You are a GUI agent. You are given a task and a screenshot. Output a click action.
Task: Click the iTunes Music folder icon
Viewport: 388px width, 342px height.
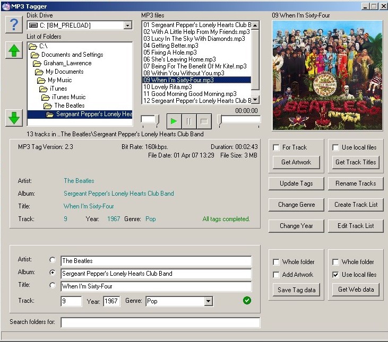(x=46, y=98)
